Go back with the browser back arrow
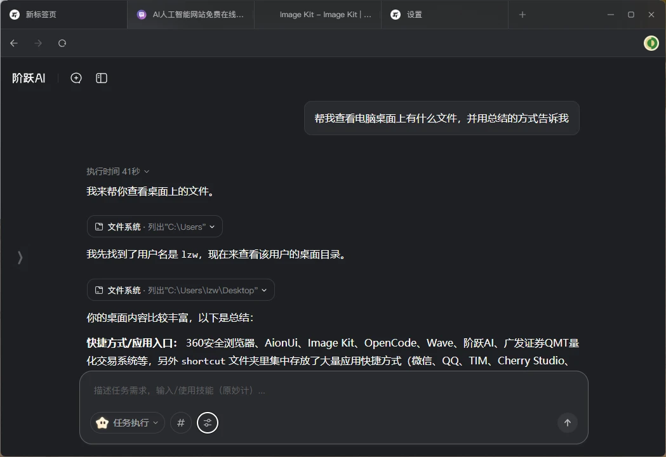Viewport: 666px width, 457px height. point(14,43)
